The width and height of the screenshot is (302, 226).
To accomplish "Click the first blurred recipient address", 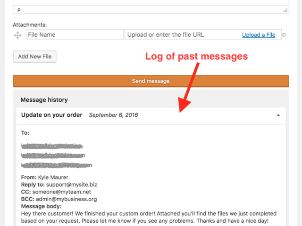I will (x=52, y=146).
